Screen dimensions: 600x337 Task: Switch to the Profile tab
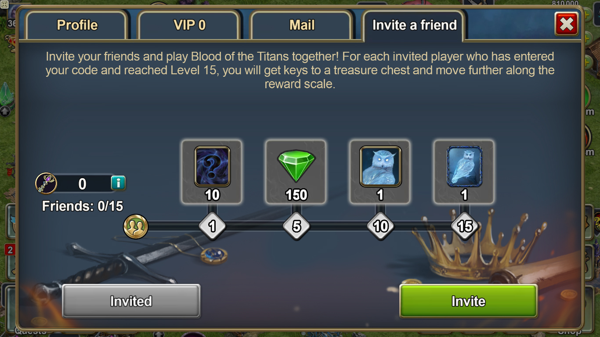[x=77, y=25]
